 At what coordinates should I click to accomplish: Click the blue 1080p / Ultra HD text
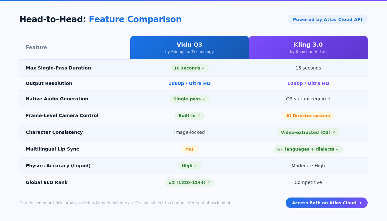[x=189, y=83]
